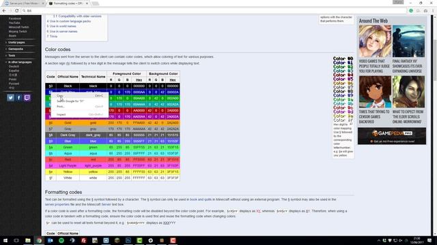Click the Yellow row in color table
Screen dimensions: 437x245
tap(113, 171)
